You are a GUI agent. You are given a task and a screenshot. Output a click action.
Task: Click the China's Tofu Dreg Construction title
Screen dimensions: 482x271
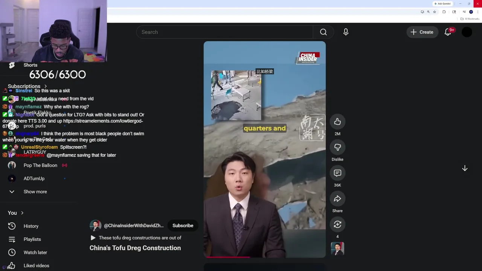pos(135,248)
